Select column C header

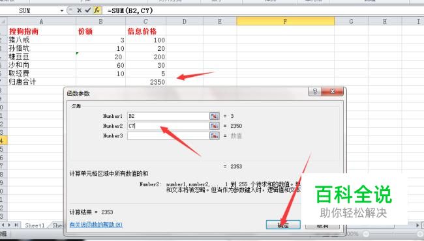(x=145, y=21)
